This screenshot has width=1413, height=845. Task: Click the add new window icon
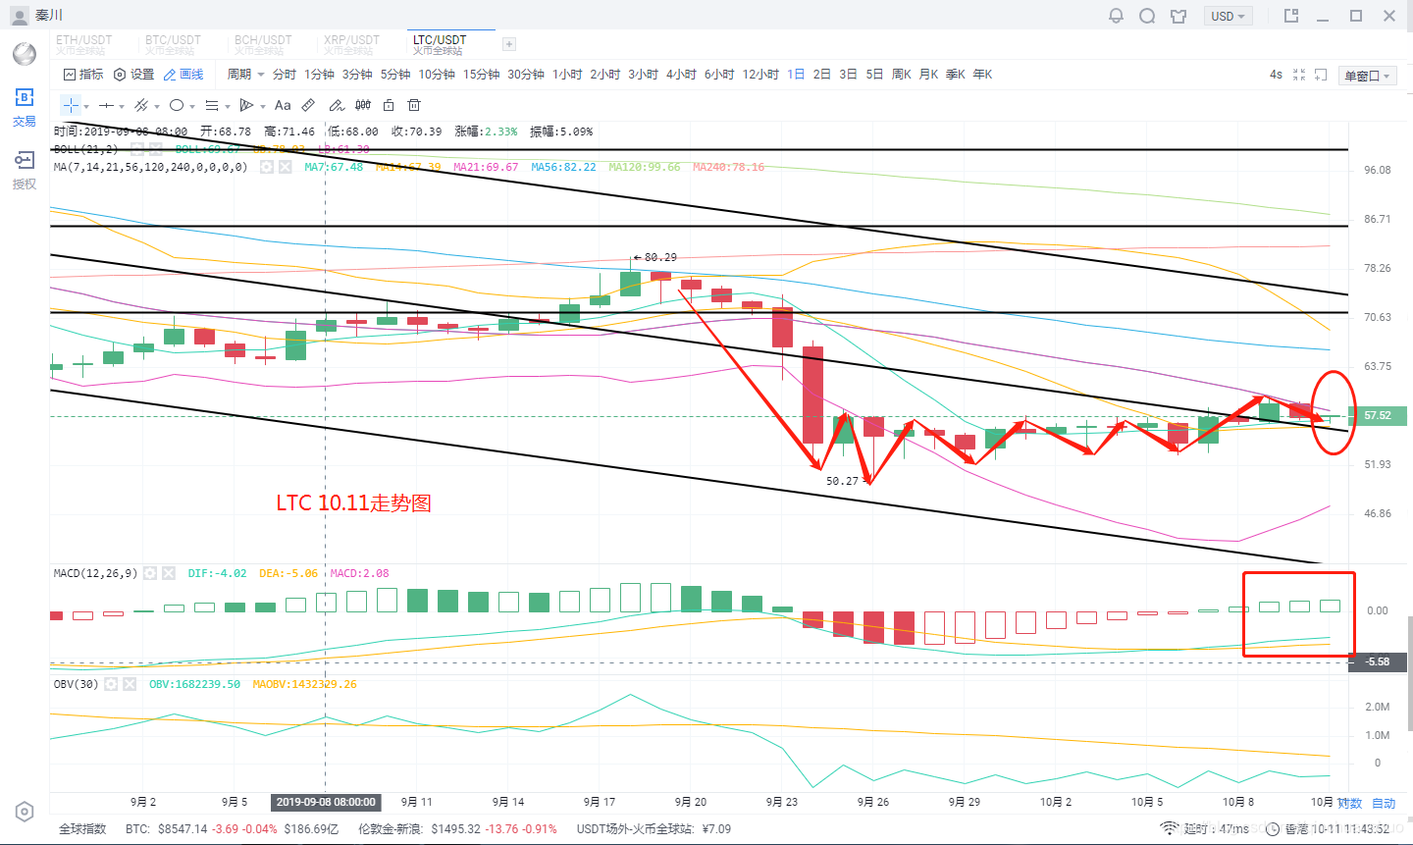click(1321, 75)
